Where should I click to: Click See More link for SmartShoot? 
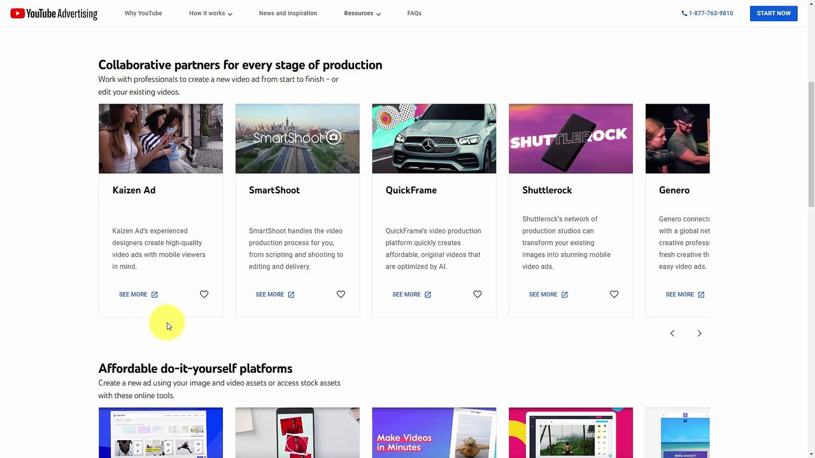click(x=275, y=295)
